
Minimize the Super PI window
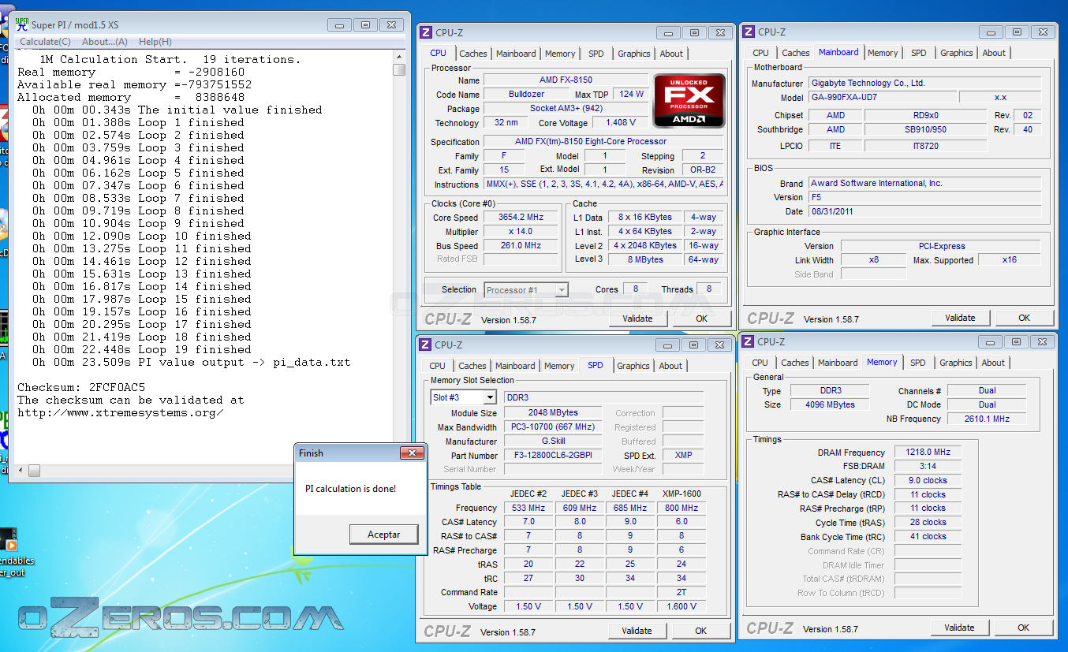coord(340,24)
